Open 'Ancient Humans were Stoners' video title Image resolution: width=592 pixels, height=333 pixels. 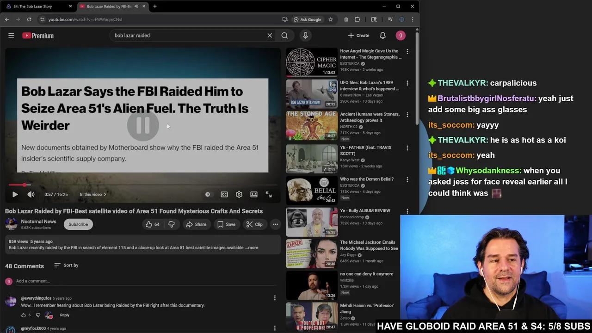[370, 117]
